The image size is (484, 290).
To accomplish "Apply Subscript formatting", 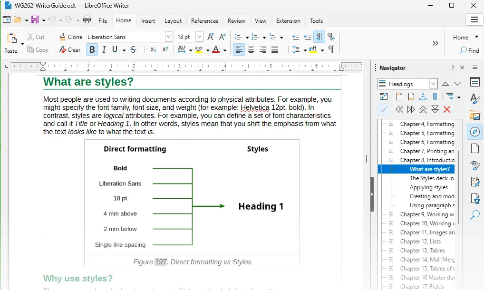I will (154, 49).
